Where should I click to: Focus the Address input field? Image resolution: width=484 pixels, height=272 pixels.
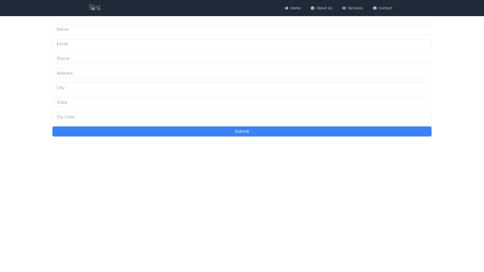point(242,73)
